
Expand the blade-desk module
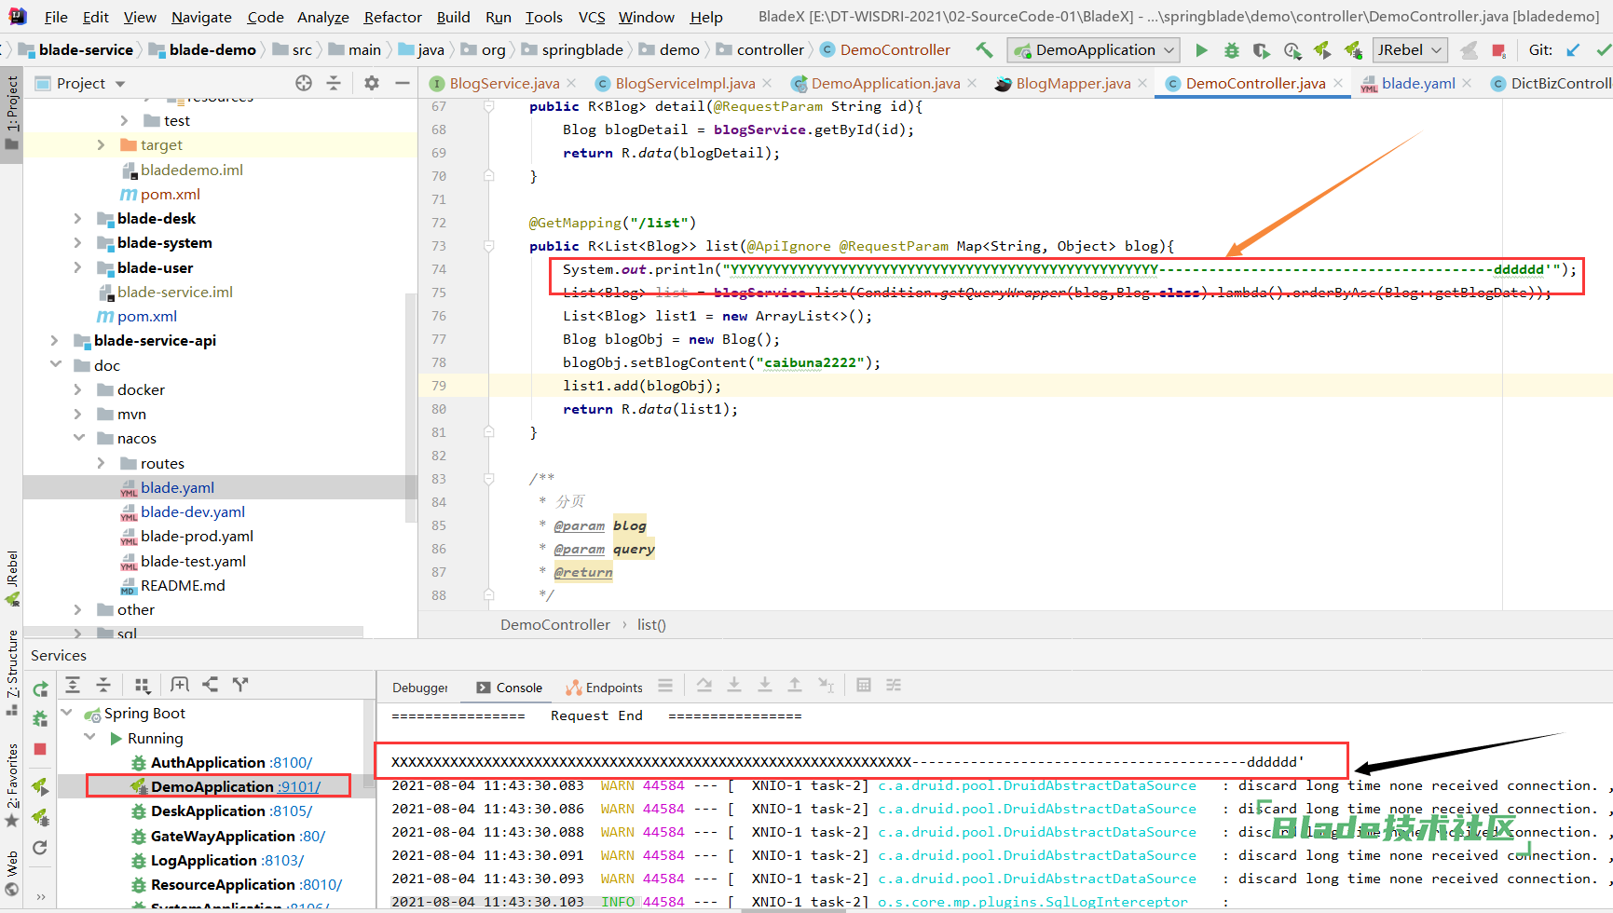[x=78, y=218]
